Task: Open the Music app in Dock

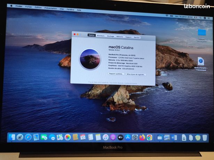Action: point(105,137)
